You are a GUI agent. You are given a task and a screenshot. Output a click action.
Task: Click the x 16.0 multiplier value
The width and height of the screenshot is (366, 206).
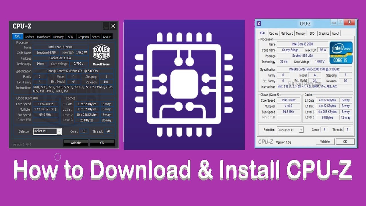289,106
